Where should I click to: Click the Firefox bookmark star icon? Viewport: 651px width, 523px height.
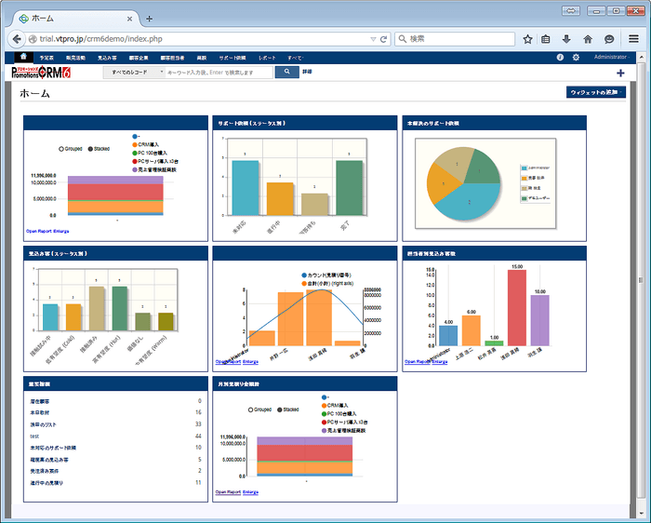(x=527, y=39)
